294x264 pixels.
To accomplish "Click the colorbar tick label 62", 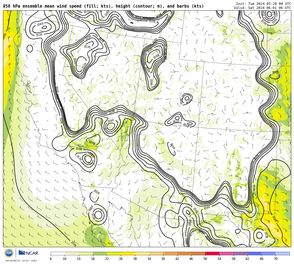I will pos(247,259).
